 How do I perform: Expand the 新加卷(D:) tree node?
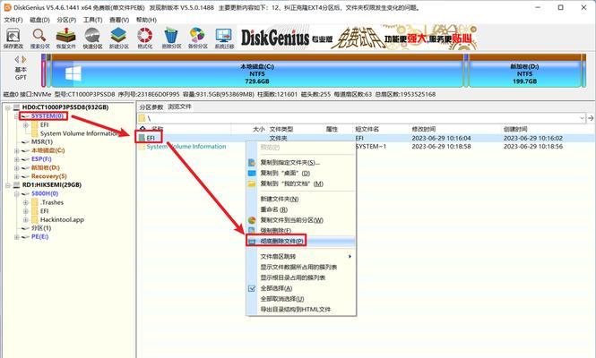point(16,167)
